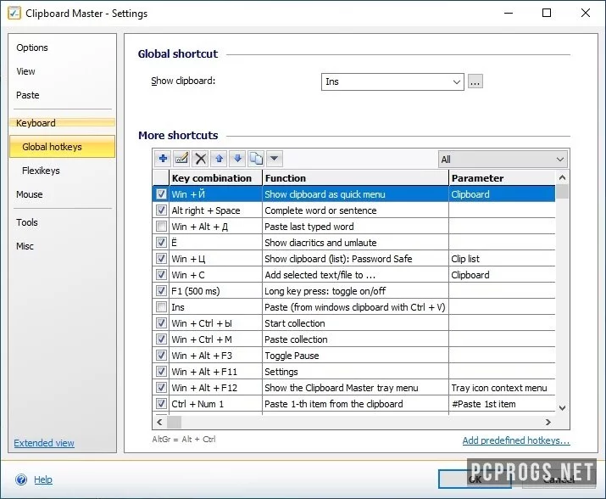Edit the selected hotkey with pencil icon
This screenshot has height=499, width=606.
pos(181,159)
